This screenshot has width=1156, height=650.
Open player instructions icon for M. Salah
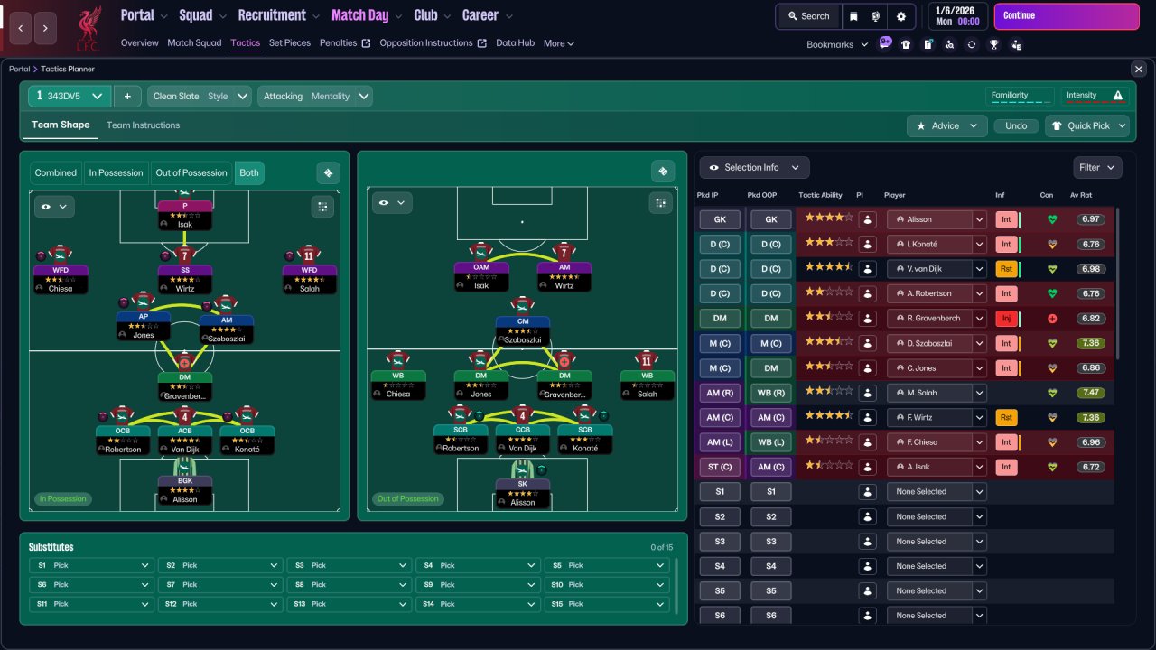(867, 393)
